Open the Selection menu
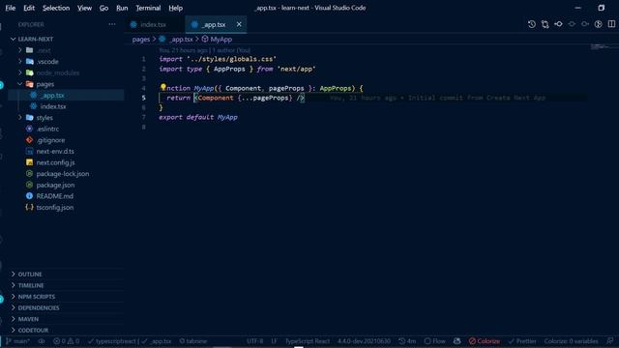This screenshot has width=619, height=348. tap(56, 8)
